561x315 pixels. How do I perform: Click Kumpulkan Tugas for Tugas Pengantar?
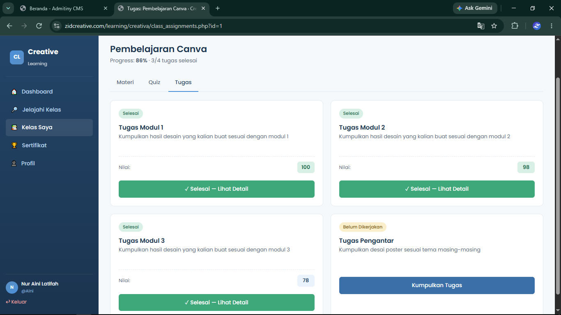(437, 285)
